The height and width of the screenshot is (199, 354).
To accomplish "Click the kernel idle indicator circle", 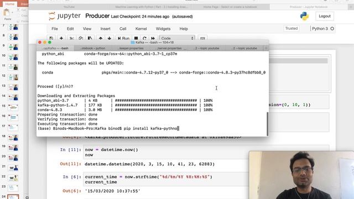I will point(332,29).
